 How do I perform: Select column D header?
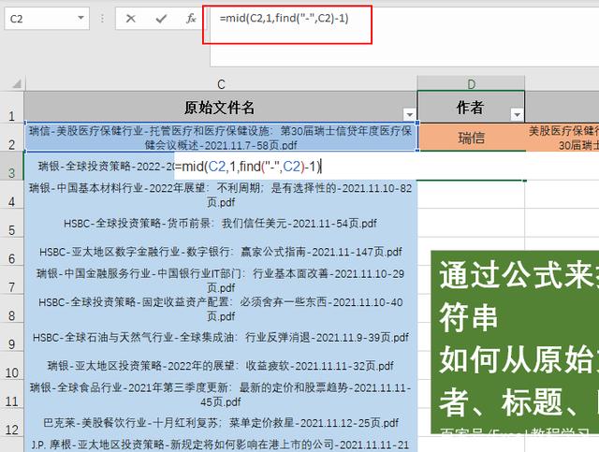(471, 83)
